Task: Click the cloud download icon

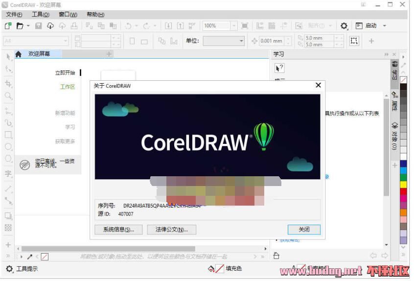Action: click(50, 25)
